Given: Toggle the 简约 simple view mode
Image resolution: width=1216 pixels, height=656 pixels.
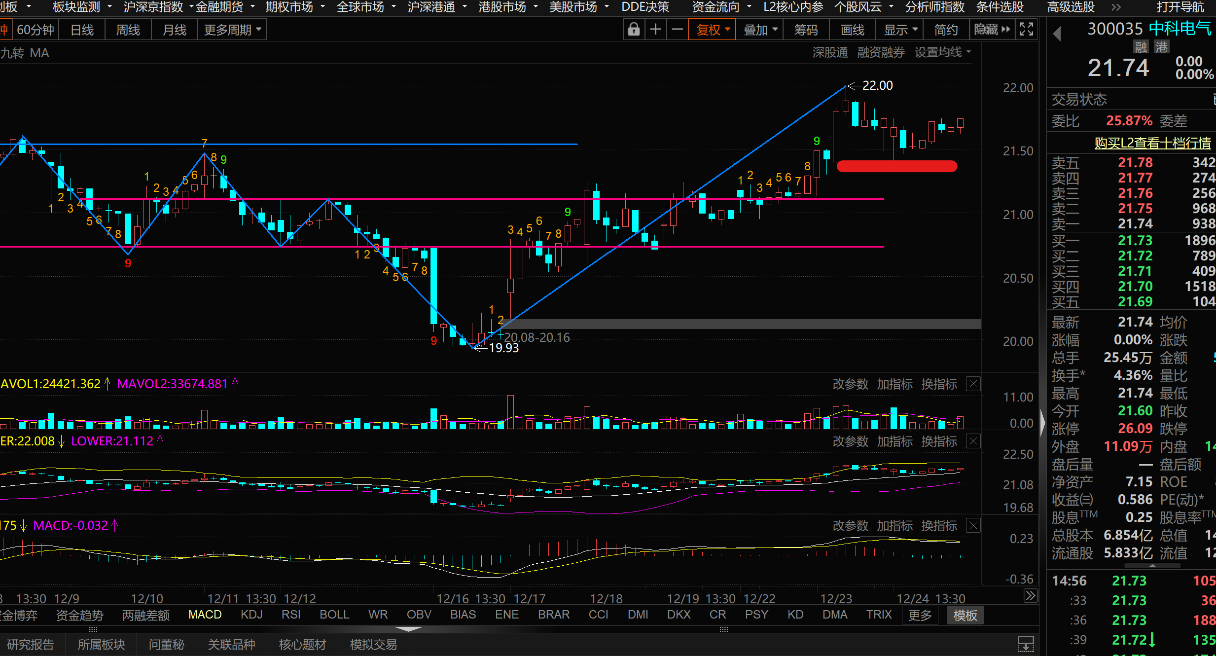Looking at the screenshot, I should point(946,30).
